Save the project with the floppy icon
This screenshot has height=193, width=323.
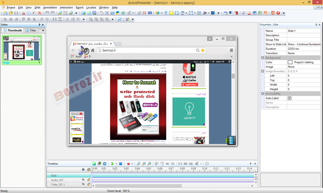tap(16, 13)
